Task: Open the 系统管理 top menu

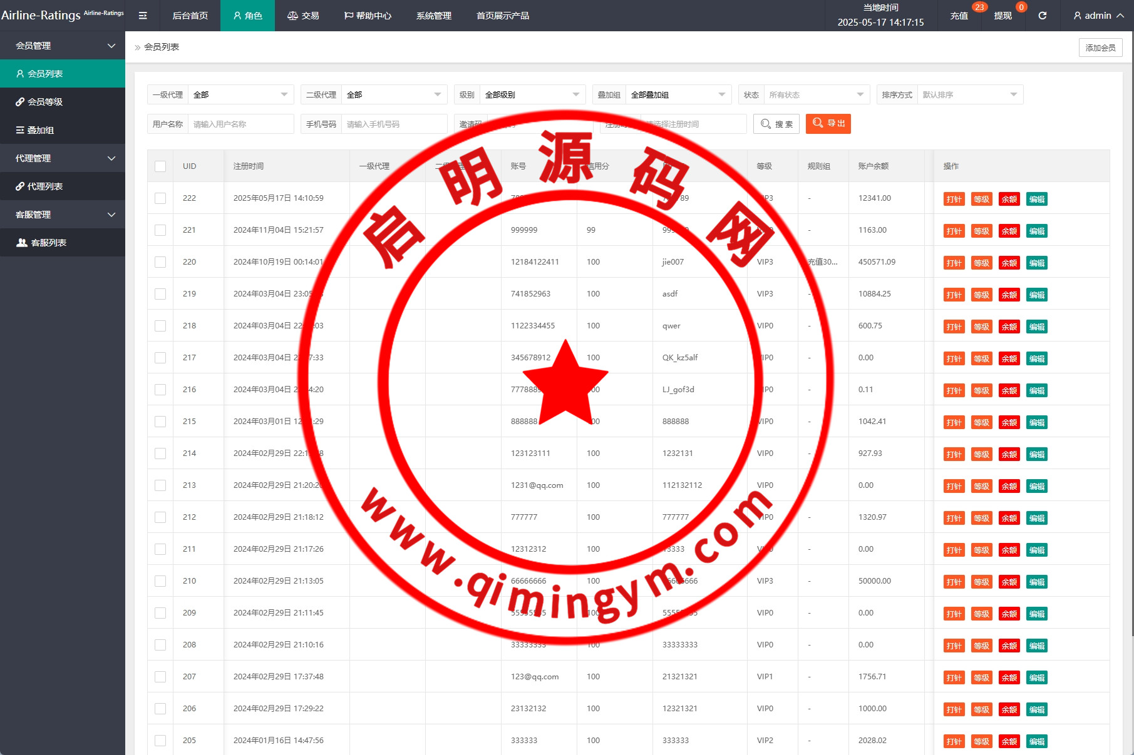Action: (x=433, y=16)
